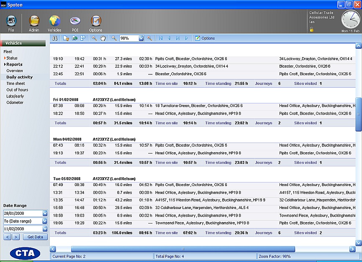Open the zoom percentage dropdown
Image resolution: width=362 pixels, height=262 pixels.
click(x=141, y=38)
